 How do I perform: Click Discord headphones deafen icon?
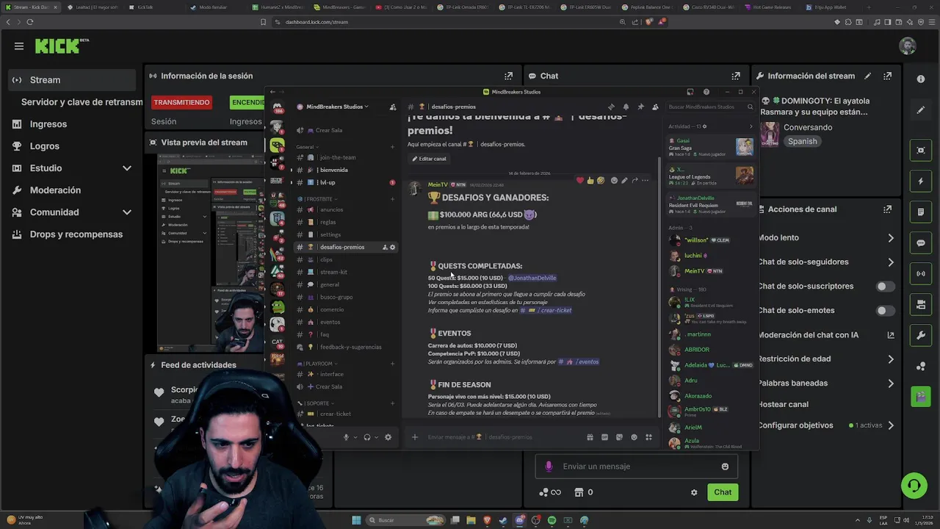[x=366, y=437]
